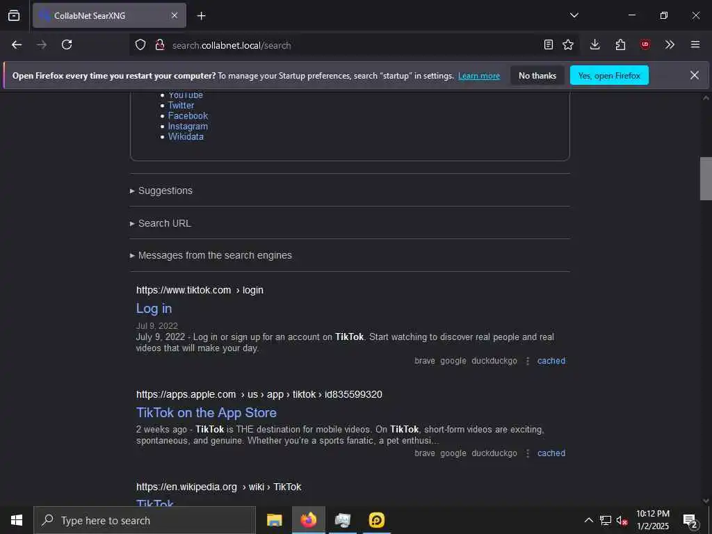Expand the Suggestions section
The height and width of the screenshot is (534, 712).
tap(161, 191)
